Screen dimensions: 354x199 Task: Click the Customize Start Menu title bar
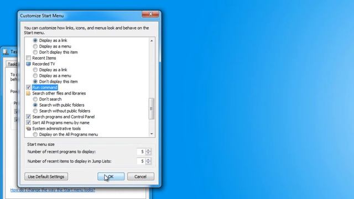click(80, 15)
